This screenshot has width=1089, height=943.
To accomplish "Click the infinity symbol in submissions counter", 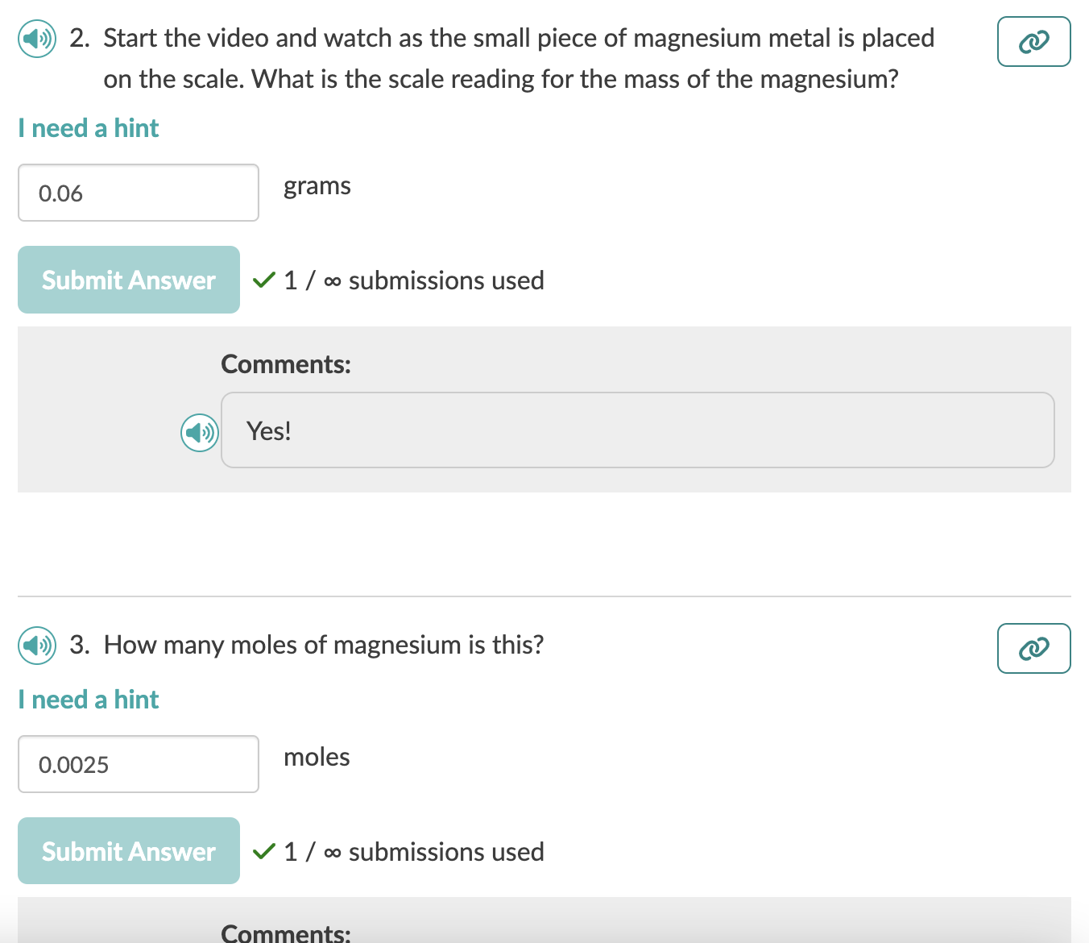I will pyautogui.click(x=333, y=280).
